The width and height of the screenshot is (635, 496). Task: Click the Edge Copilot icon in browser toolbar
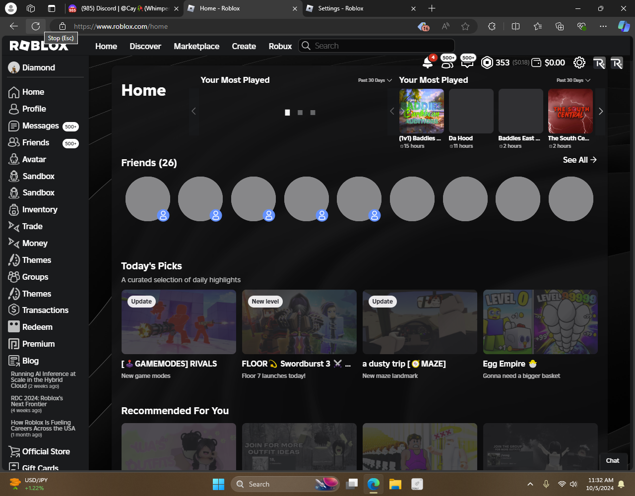pyautogui.click(x=623, y=26)
